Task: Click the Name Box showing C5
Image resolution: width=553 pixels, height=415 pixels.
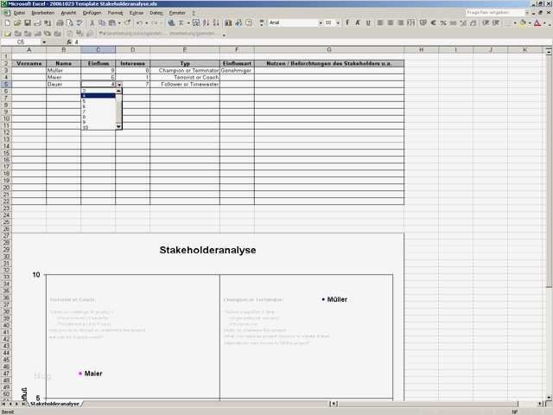Action: pos(21,42)
